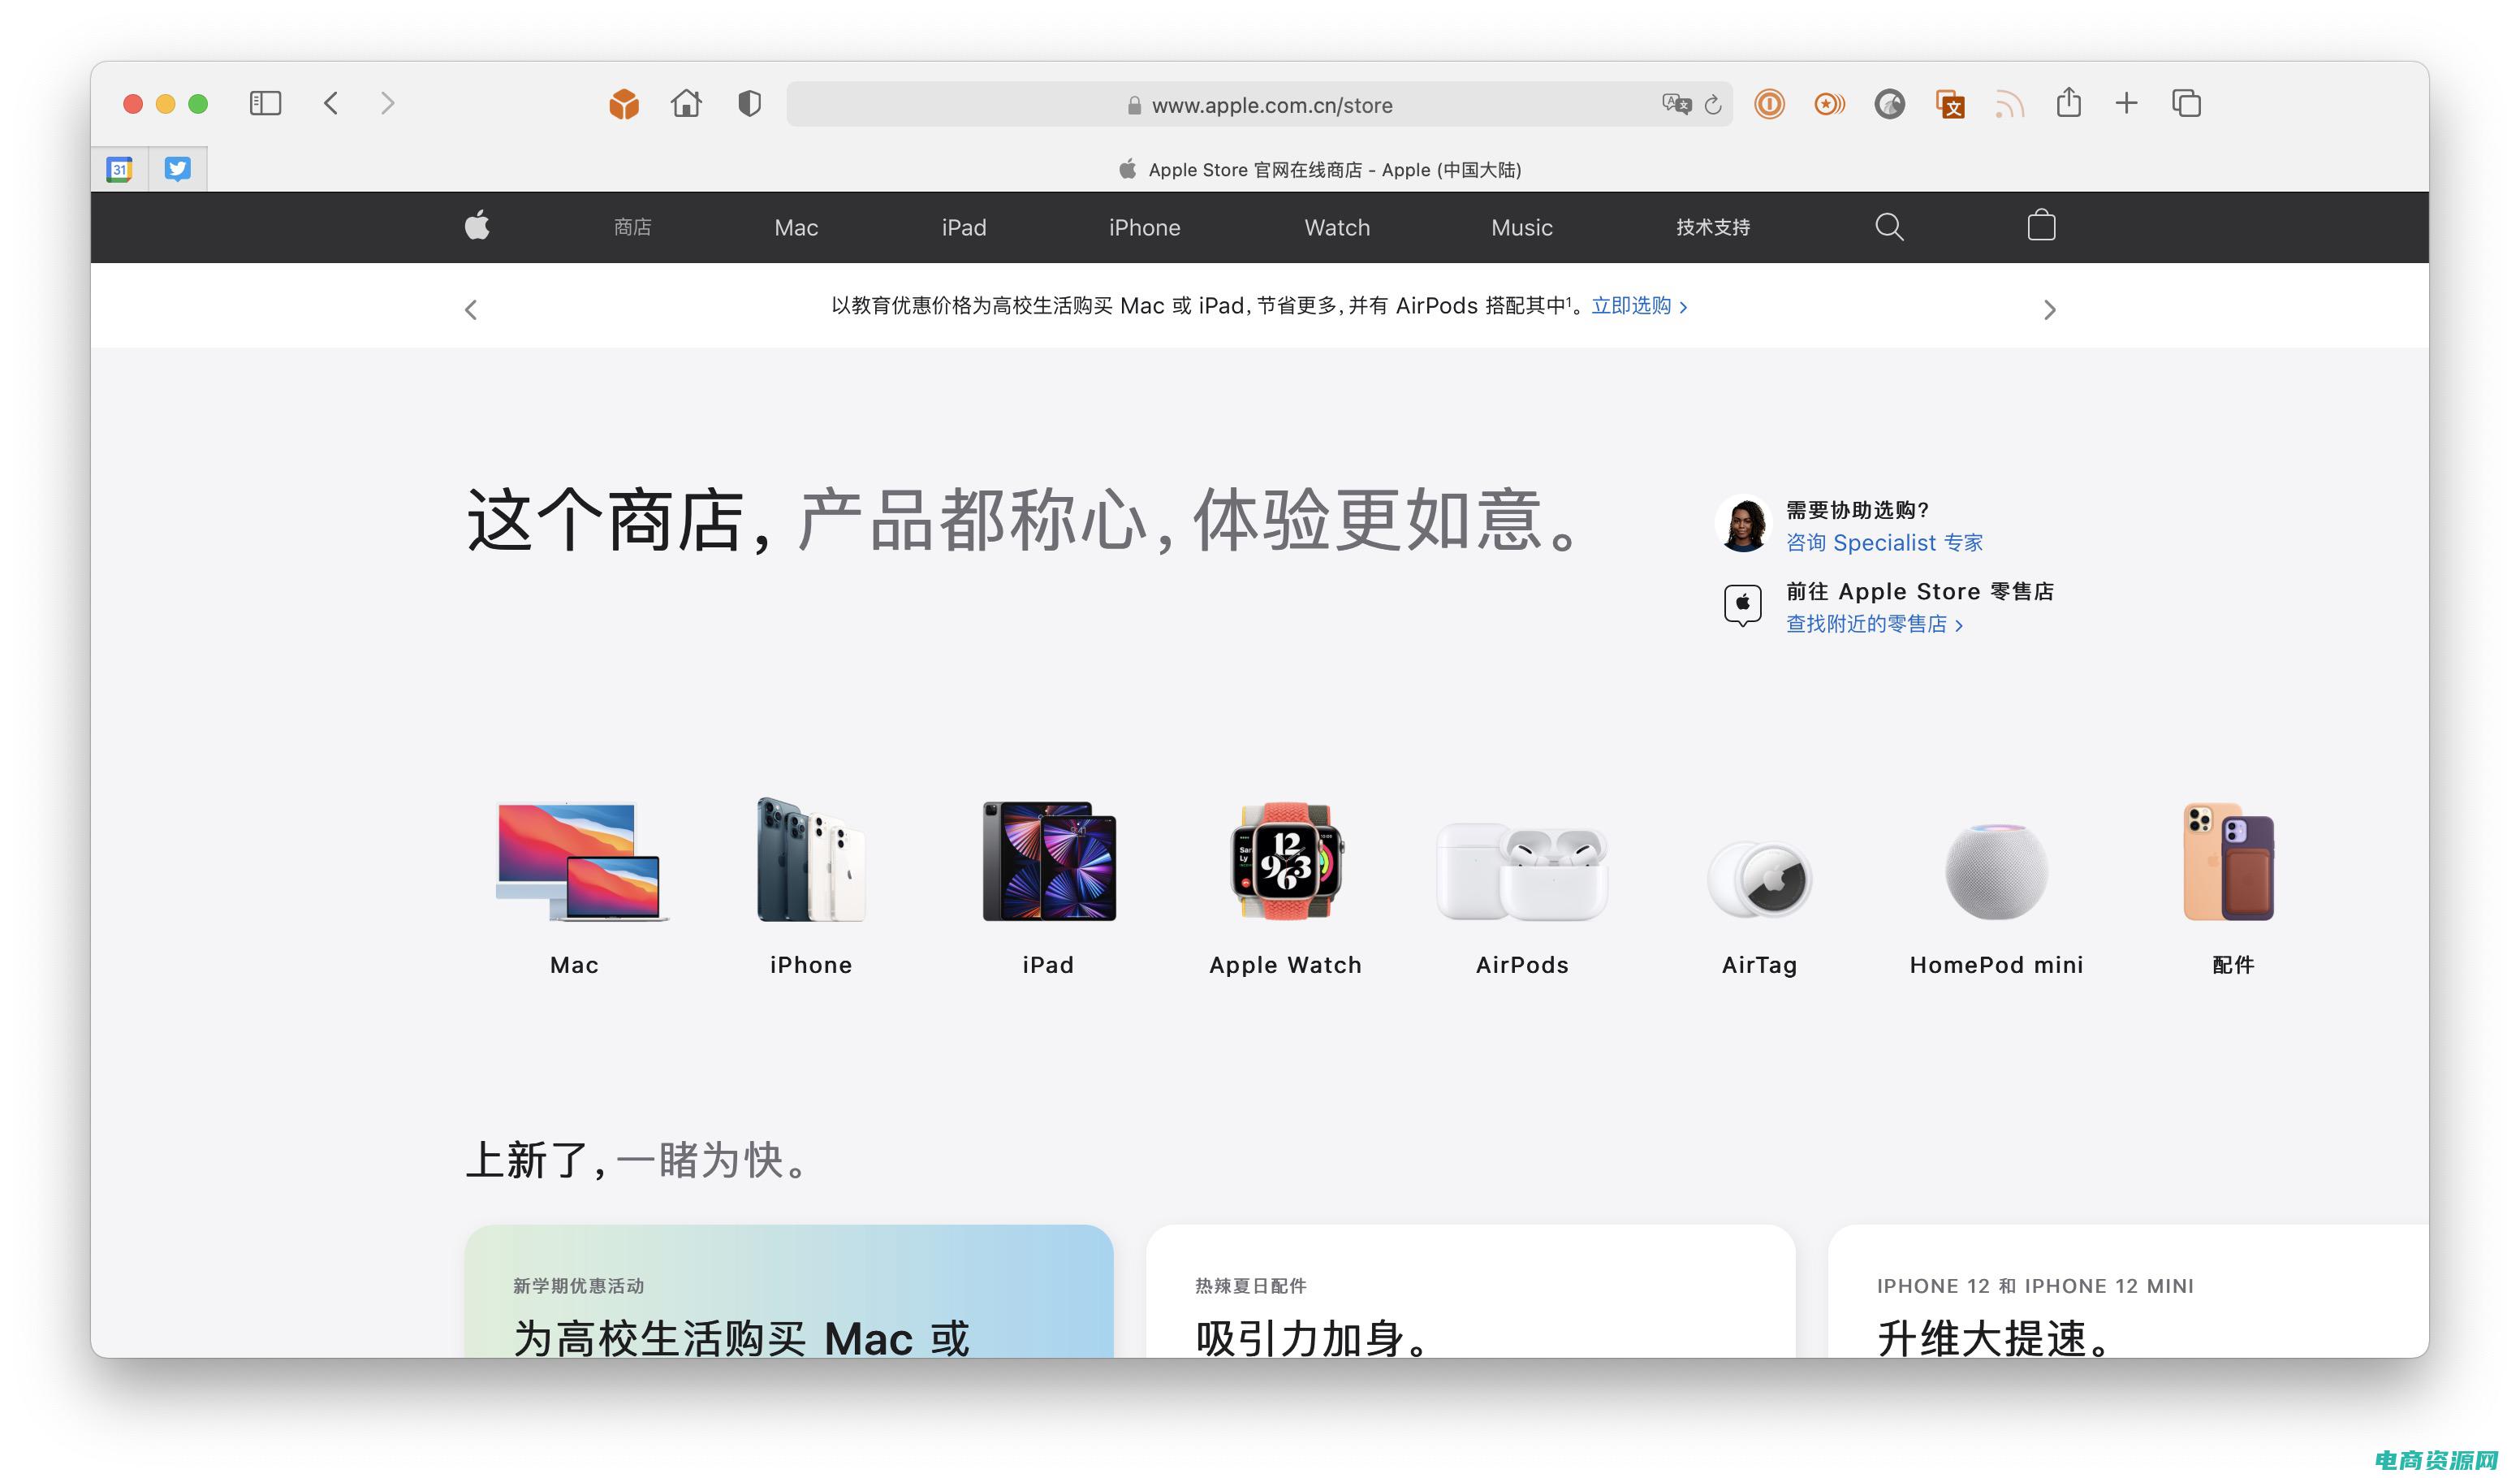Open the AirPods category thumbnail
Screen dimensions: 2520x1478
[1521, 871]
